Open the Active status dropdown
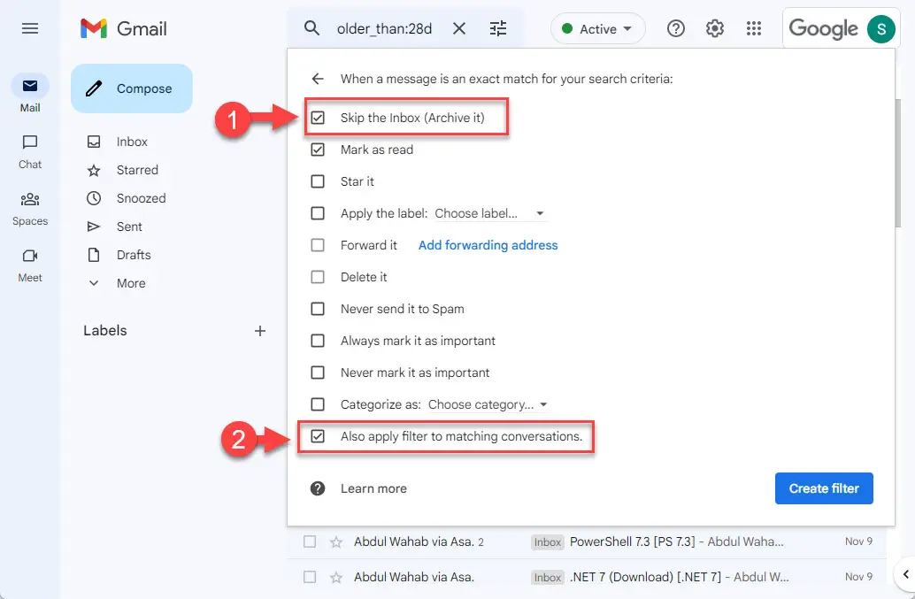This screenshot has width=915, height=599. click(x=597, y=28)
